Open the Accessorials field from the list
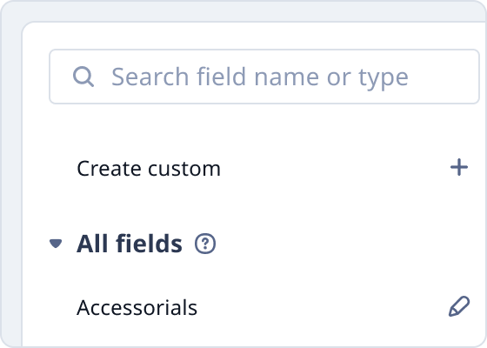This screenshot has width=487, height=348. [x=137, y=308]
